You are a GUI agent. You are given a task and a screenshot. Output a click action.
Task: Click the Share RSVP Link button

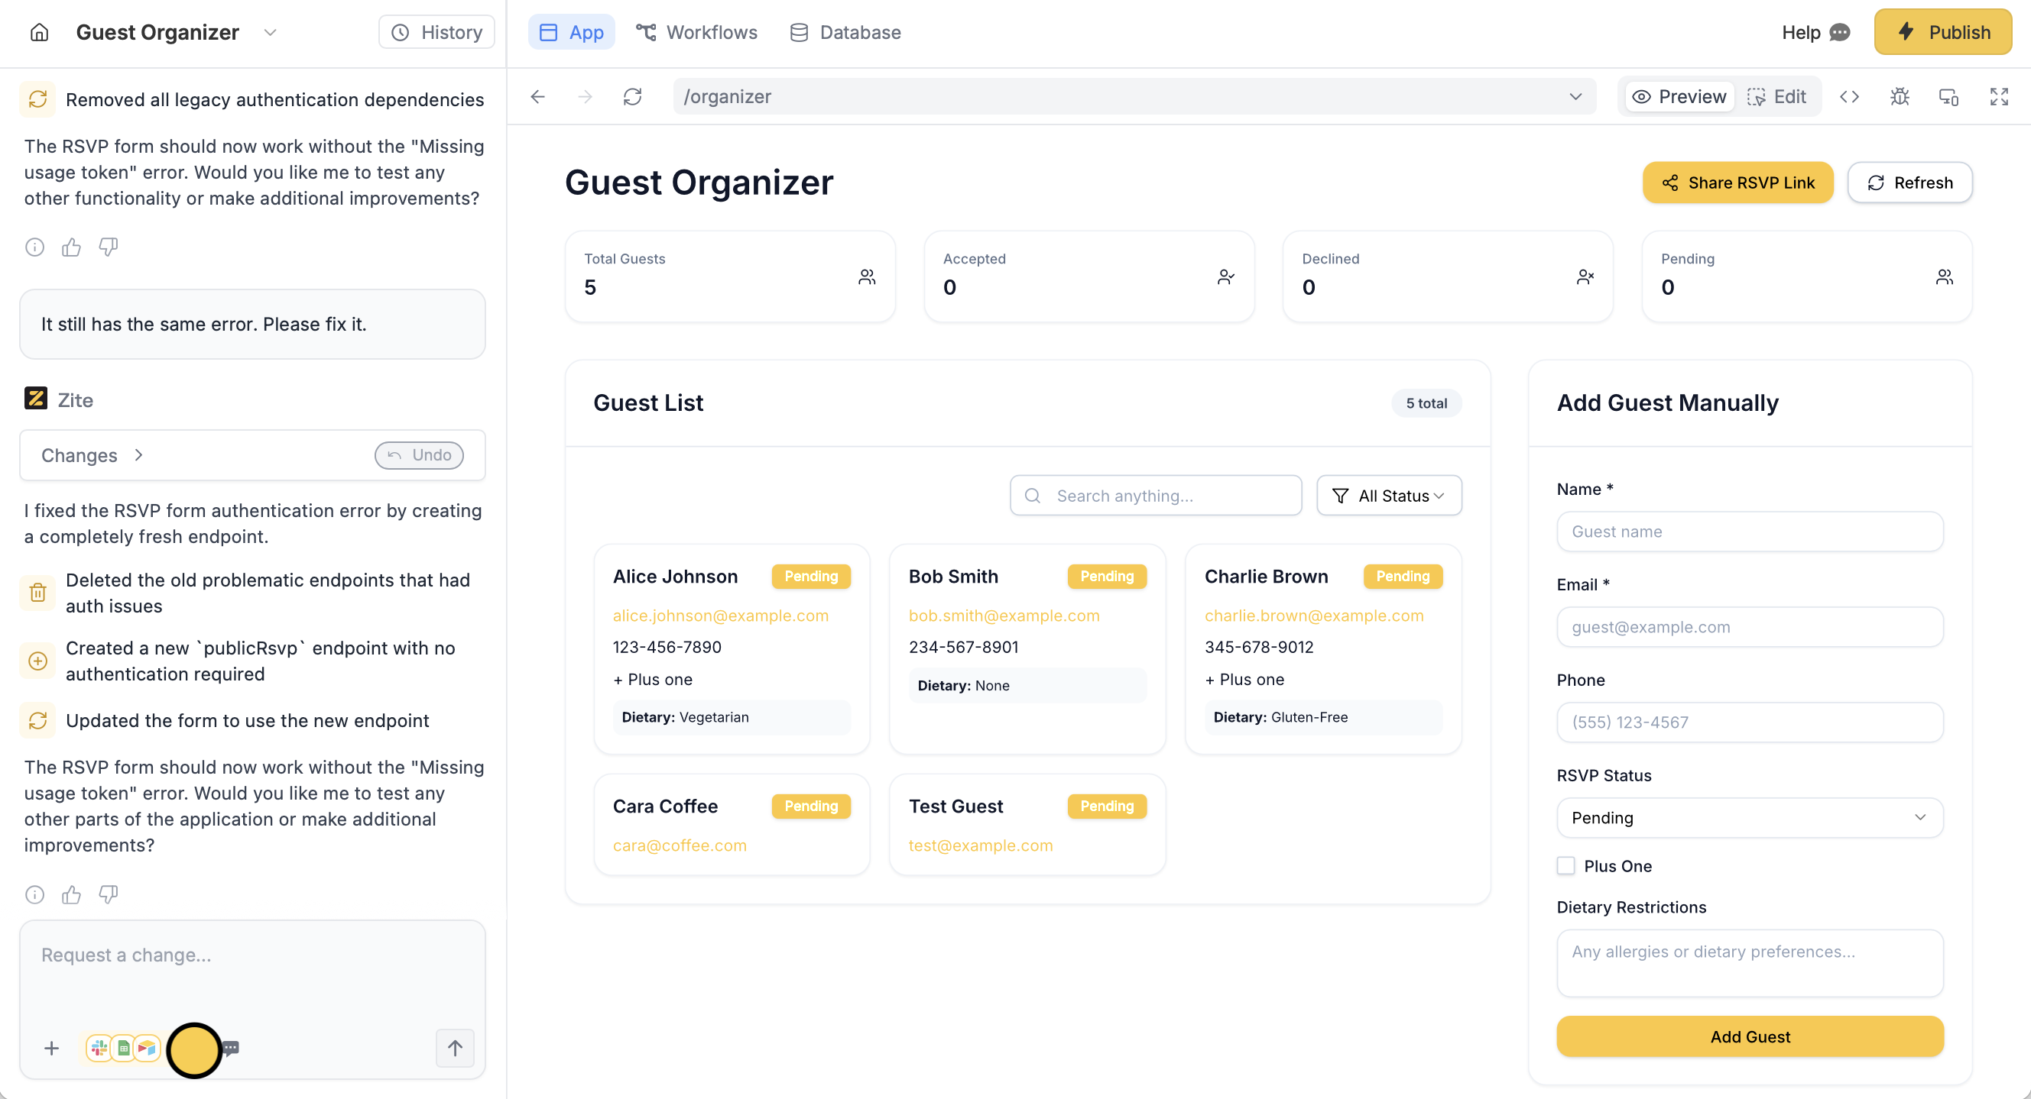tap(1737, 183)
